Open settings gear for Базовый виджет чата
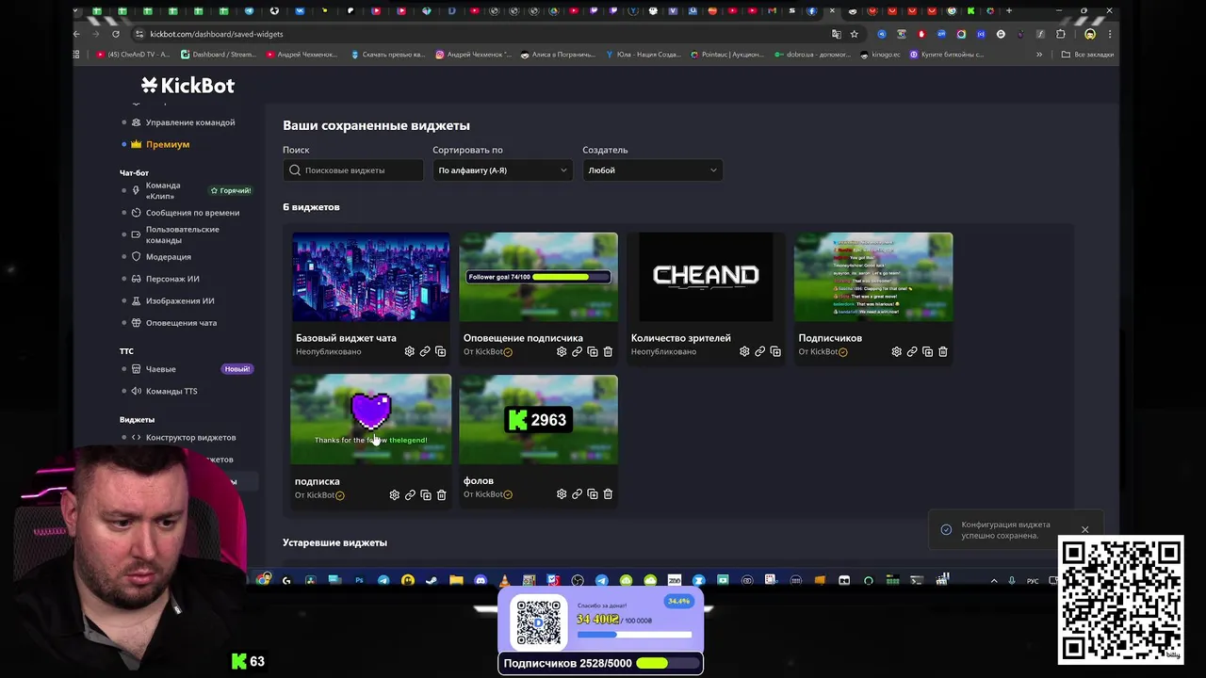This screenshot has width=1206, height=678. [x=409, y=351]
